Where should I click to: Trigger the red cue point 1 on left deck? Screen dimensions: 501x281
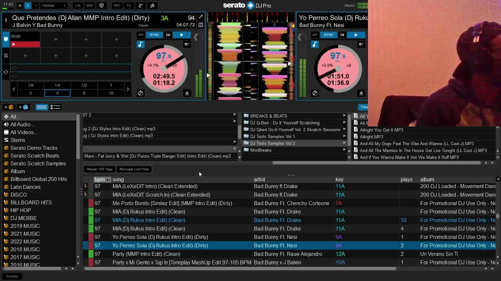(x=25, y=44)
